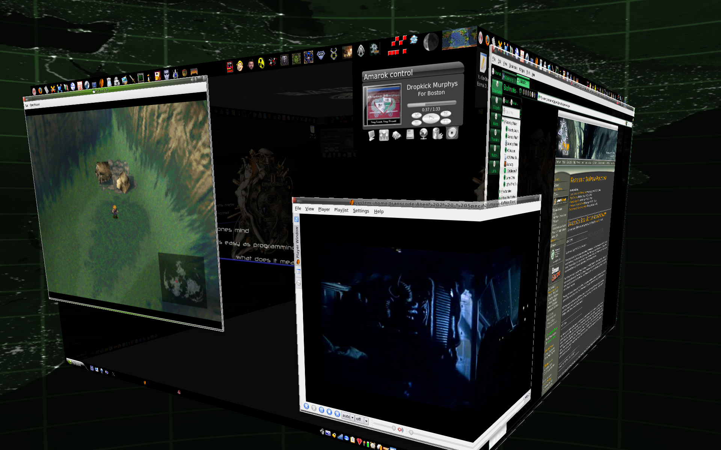
Task: Toggle mute speaker icon in Kaffeine
Action: 400,430
